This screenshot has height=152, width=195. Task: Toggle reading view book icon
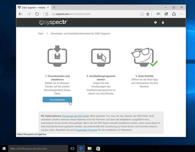click(142, 14)
